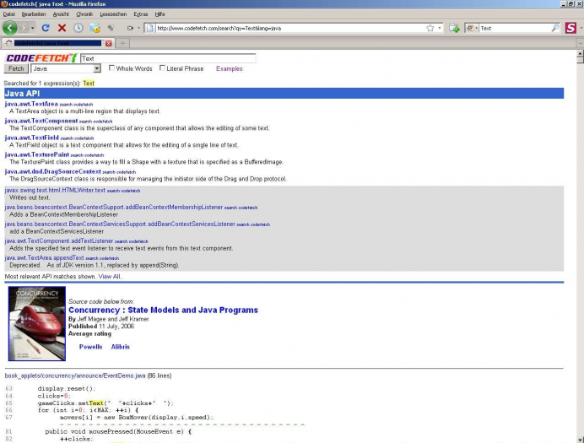Open the history clock icon
The width and height of the screenshot is (584, 443).
78,28
